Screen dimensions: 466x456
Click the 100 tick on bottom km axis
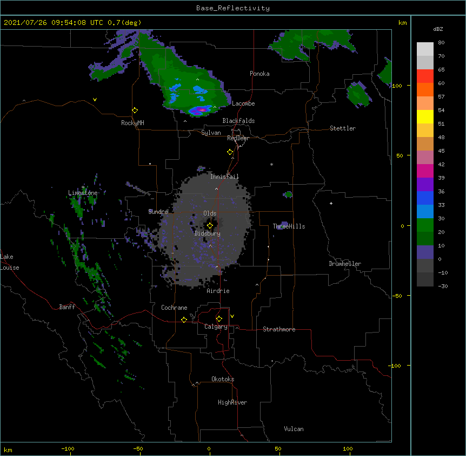pyautogui.click(x=348, y=449)
